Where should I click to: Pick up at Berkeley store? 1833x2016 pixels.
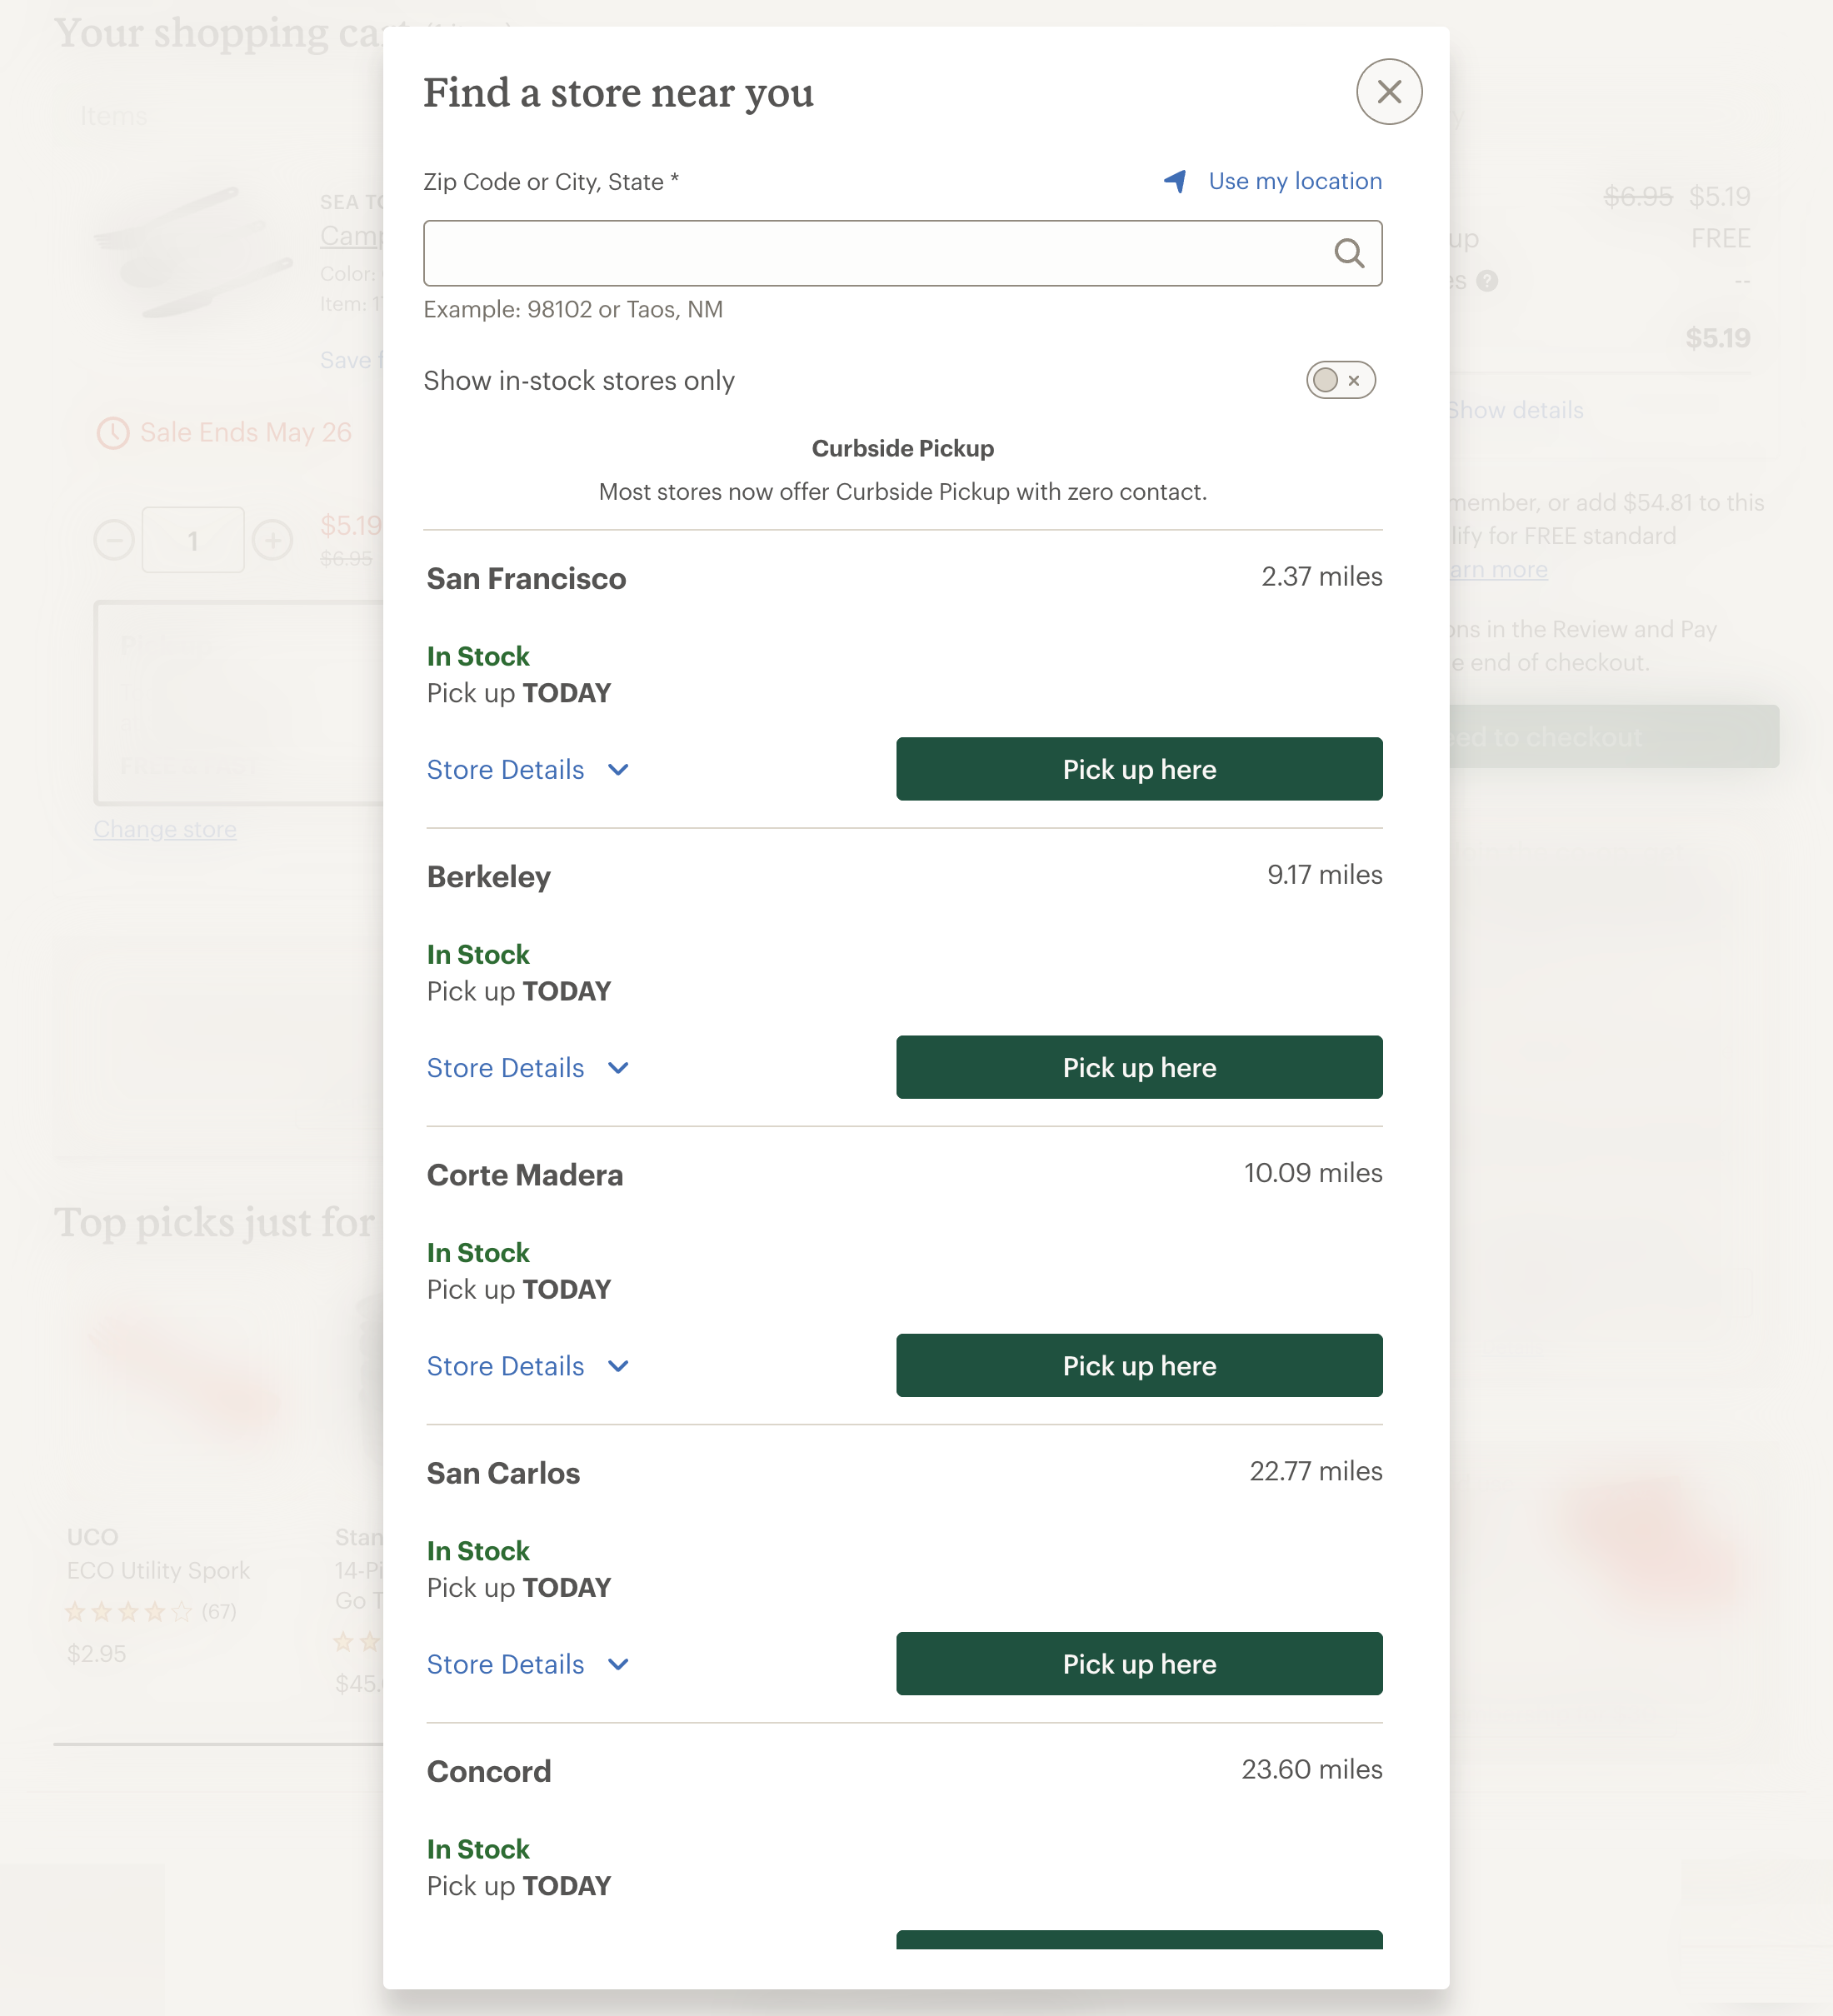point(1138,1067)
